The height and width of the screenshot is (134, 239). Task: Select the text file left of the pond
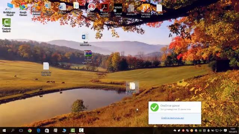coord(46,69)
